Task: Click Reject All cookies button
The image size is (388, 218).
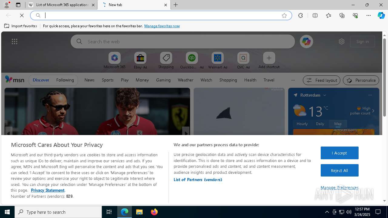Action: click(339, 170)
